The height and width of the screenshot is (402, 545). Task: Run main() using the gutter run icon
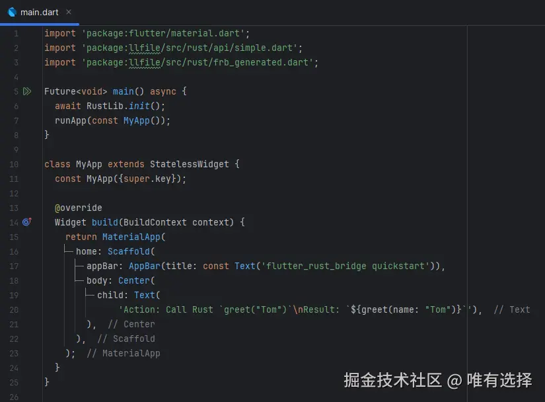[x=27, y=91]
